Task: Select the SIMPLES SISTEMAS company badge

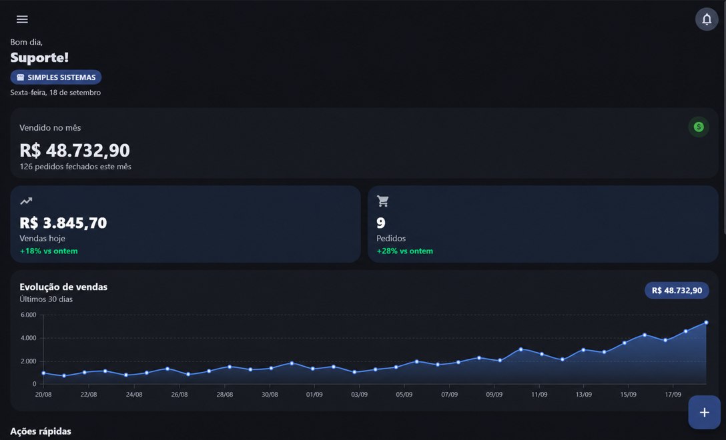Action: pyautogui.click(x=56, y=77)
